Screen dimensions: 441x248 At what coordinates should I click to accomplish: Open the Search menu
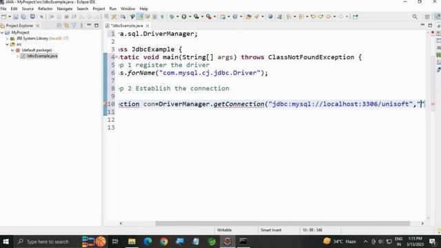coord(83,9)
